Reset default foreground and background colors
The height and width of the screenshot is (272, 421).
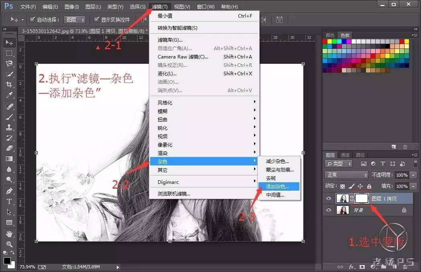coord(5,252)
